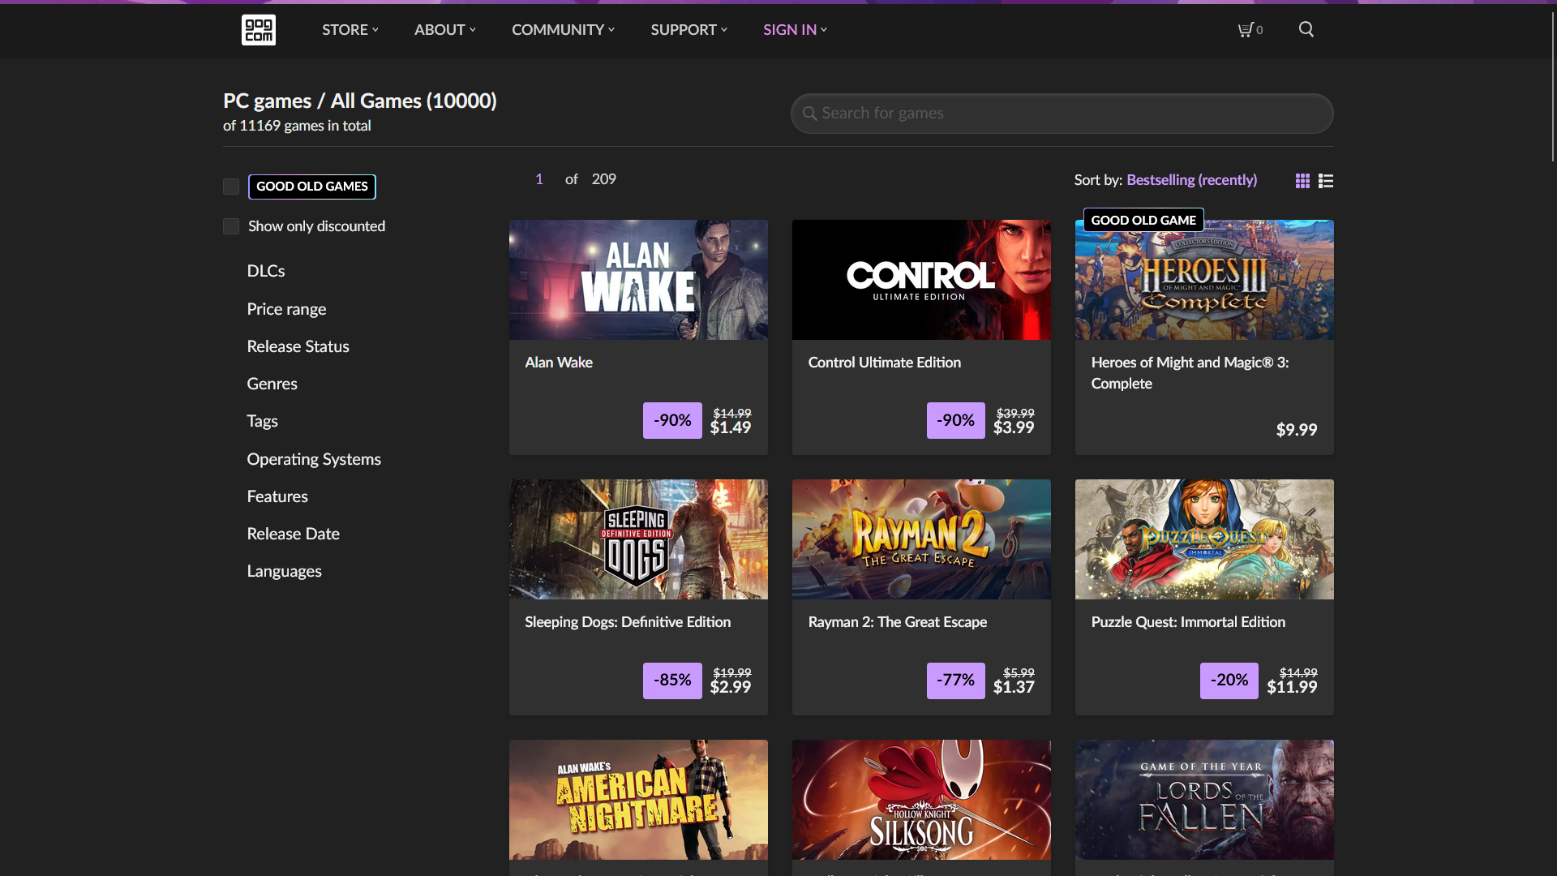
Task: Click the PC games / All Games heading
Action: coord(359,101)
